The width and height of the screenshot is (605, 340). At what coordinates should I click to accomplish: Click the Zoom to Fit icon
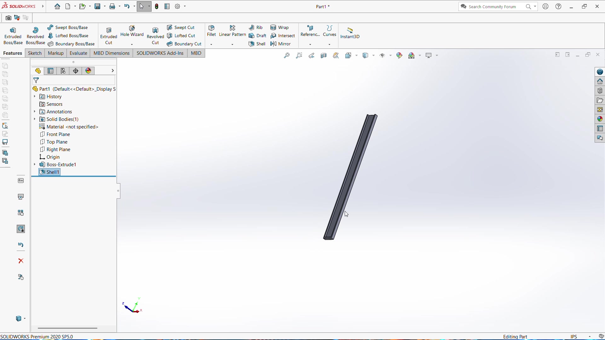[287, 56]
